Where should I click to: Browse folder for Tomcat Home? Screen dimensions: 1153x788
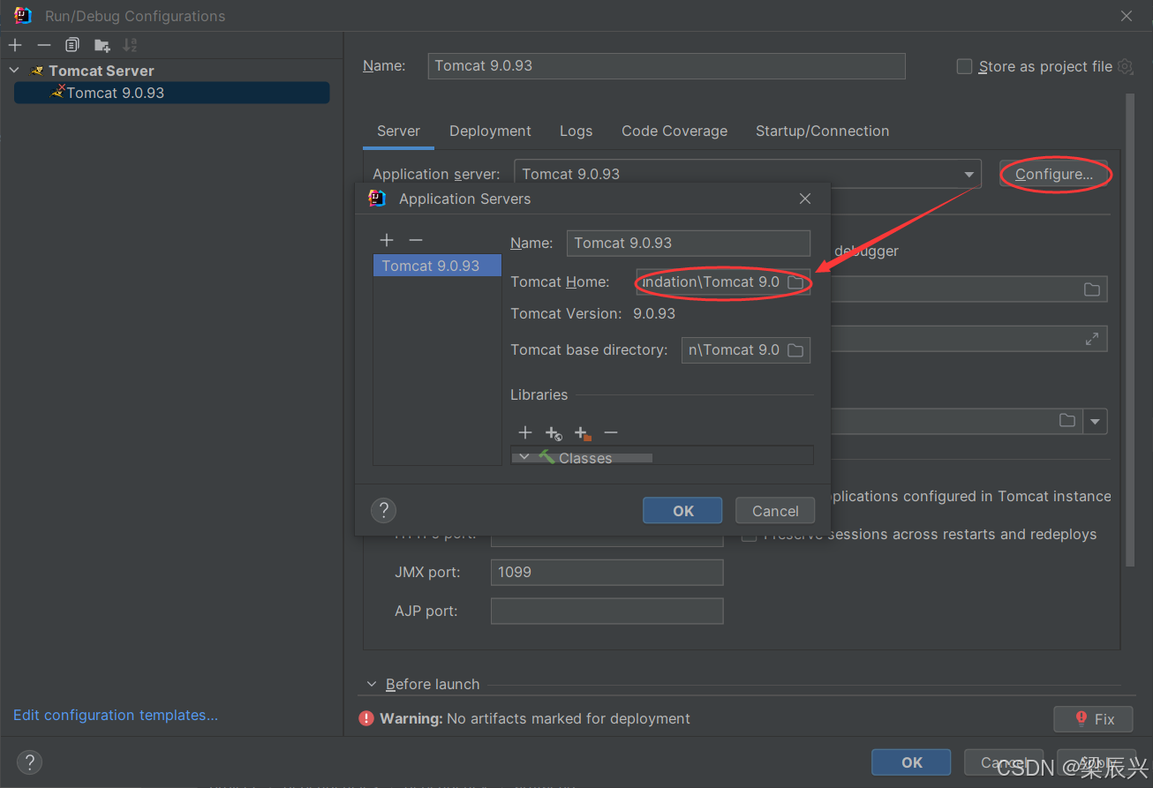(795, 282)
